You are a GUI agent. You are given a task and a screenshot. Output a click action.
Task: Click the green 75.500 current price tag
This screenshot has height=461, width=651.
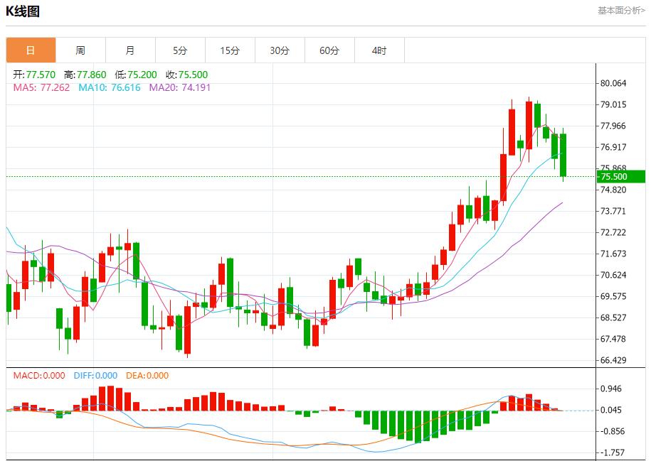pyautogui.click(x=621, y=177)
